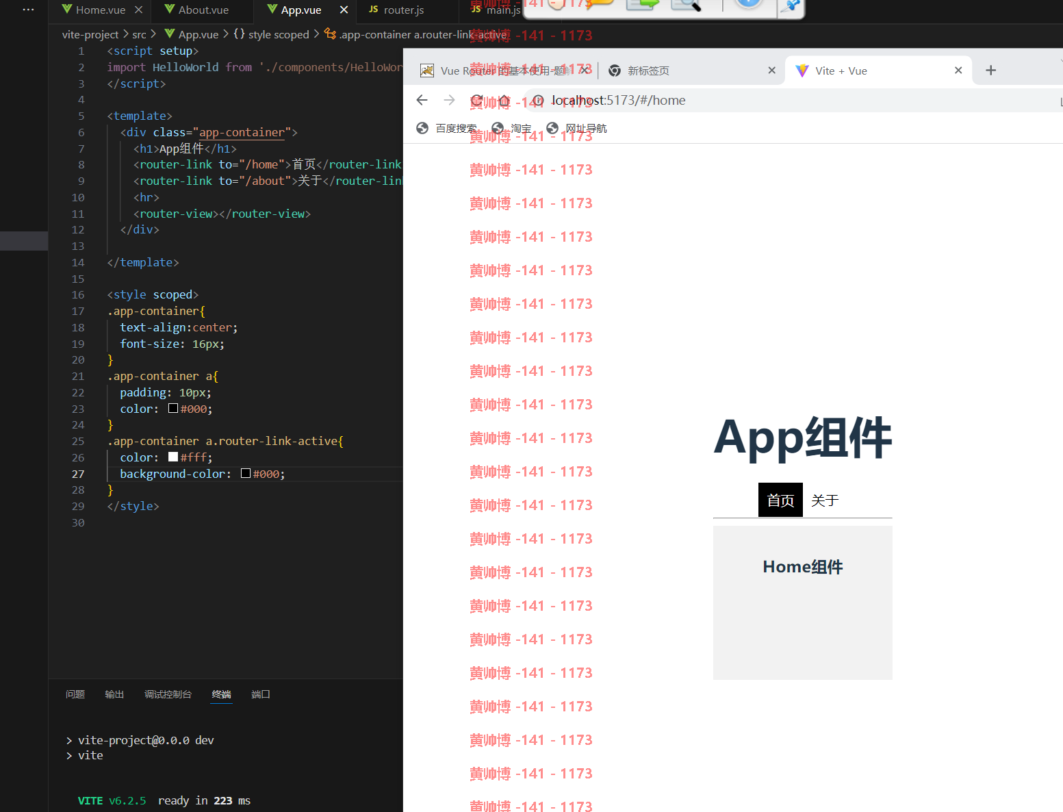
Task: Click the src breadcrumb segment
Action: pos(139,34)
